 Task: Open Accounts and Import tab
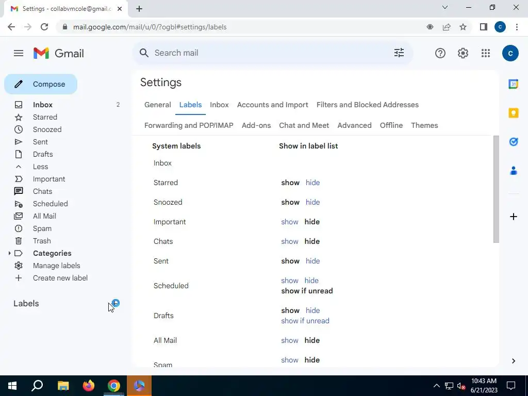[272, 105]
